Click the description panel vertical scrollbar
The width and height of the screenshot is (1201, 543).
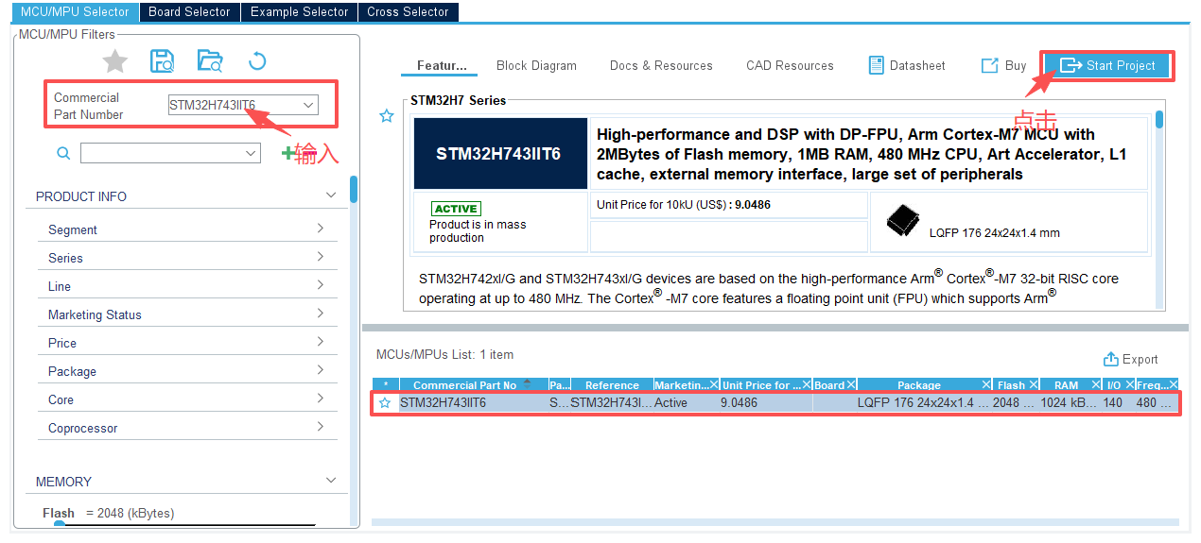[1159, 120]
